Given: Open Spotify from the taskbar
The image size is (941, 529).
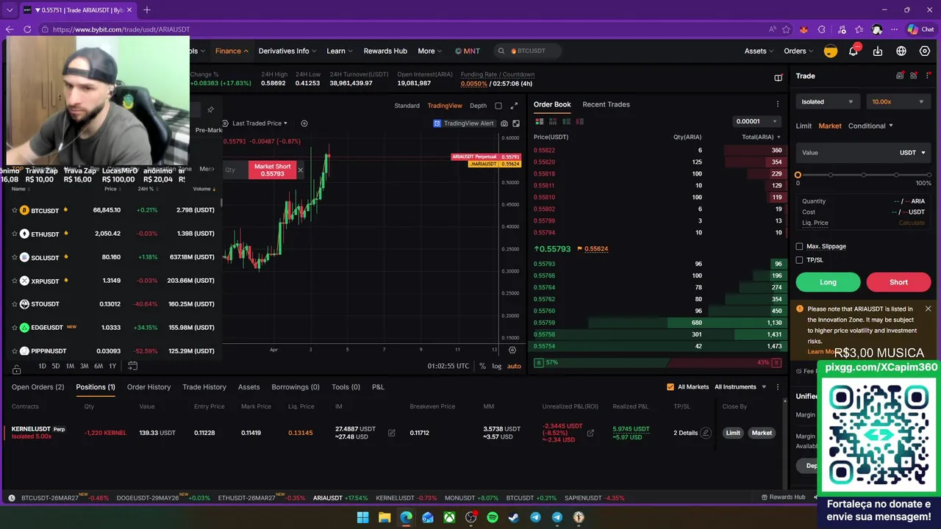Looking at the screenshot, I should pos(493,517).
